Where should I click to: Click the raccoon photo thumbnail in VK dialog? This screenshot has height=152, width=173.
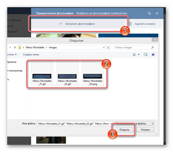[66, 35]
